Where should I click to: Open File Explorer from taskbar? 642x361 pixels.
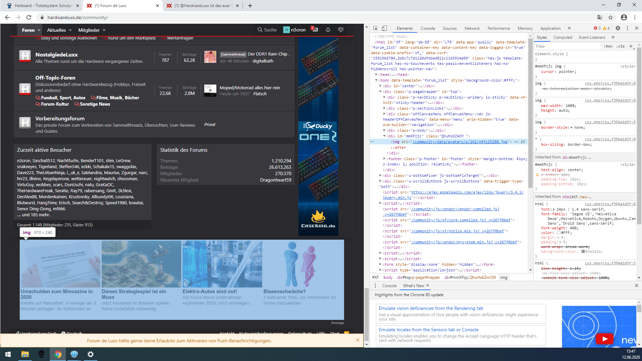(25, 354)
